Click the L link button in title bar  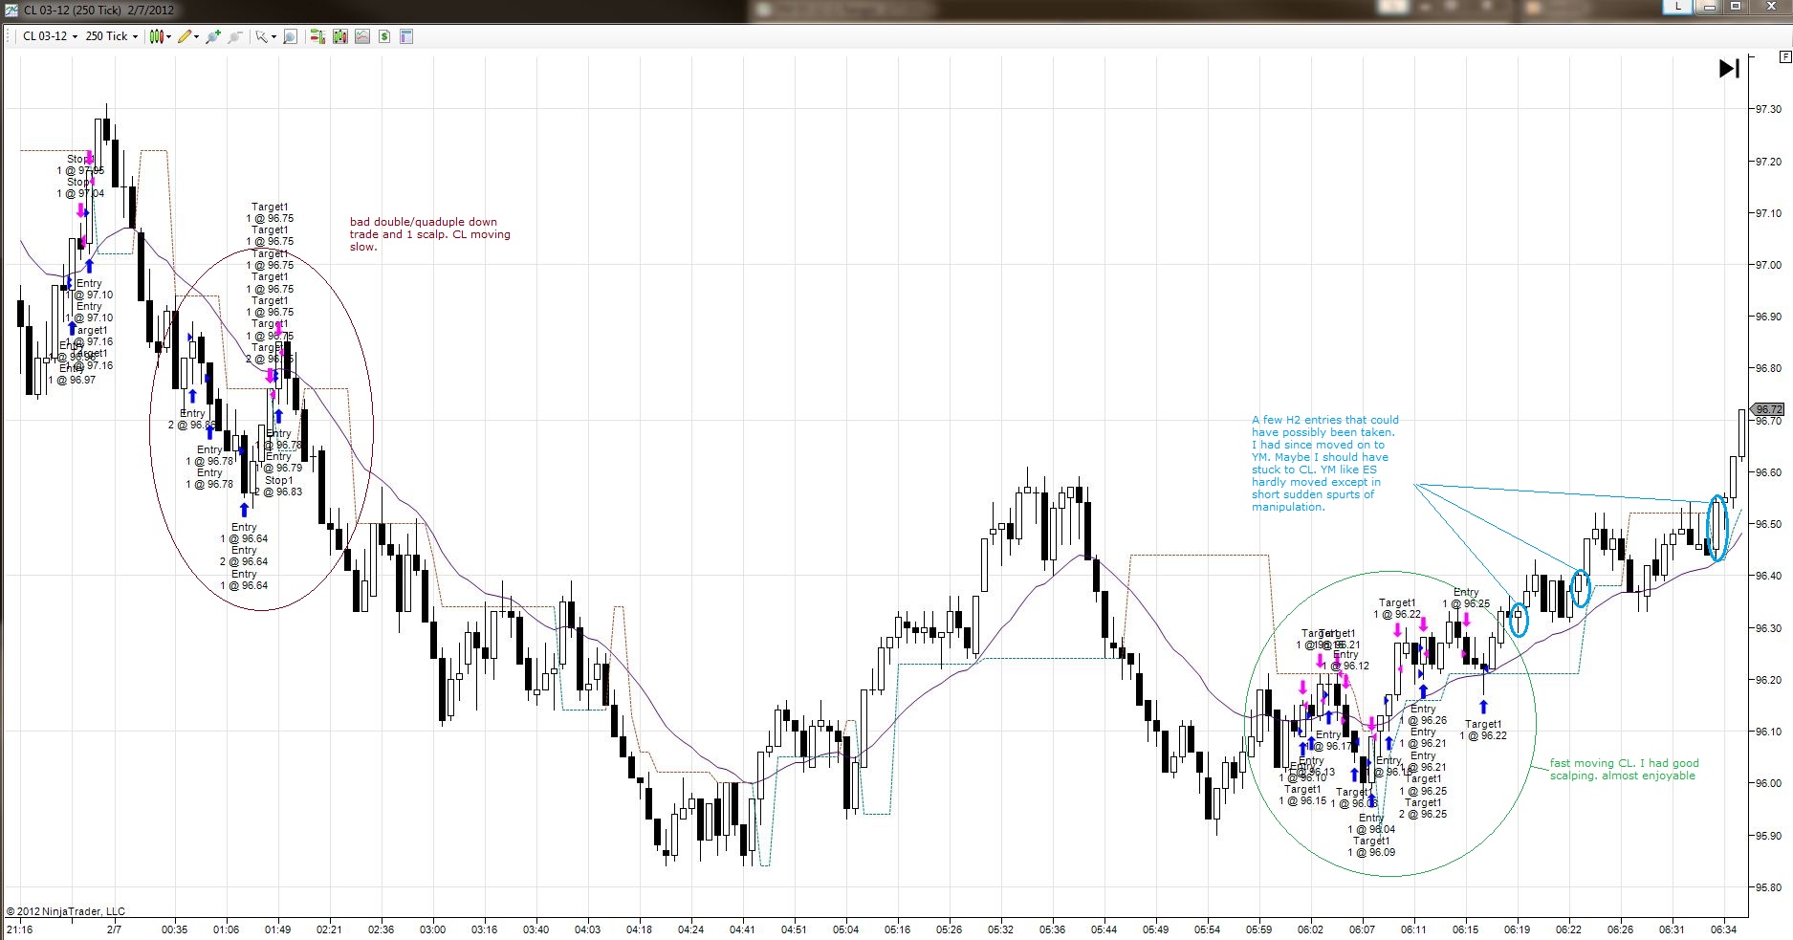point(1677,7)
